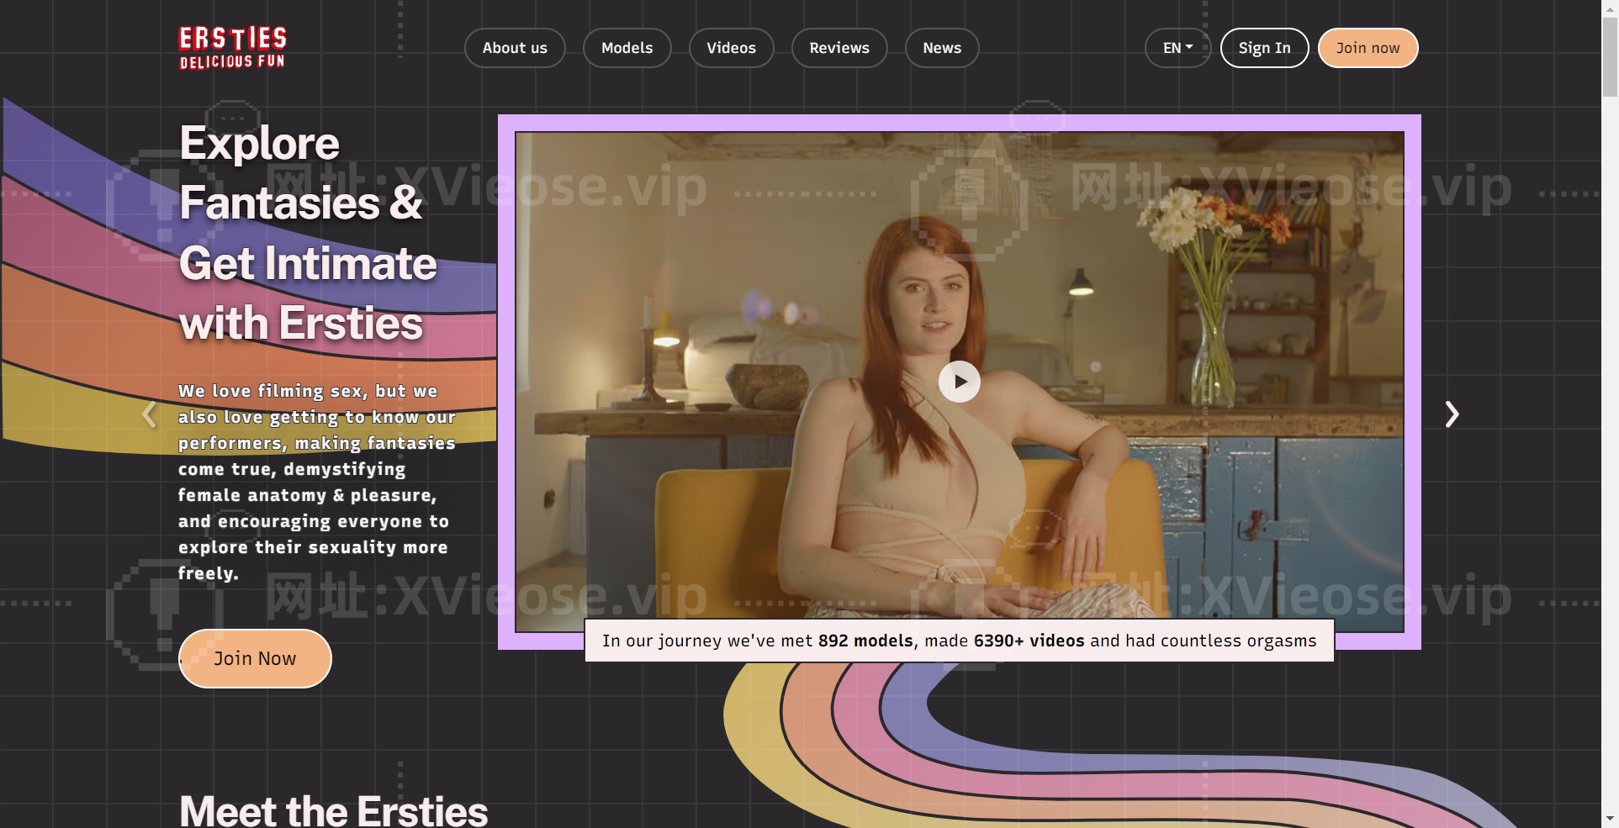Play the featured video
This screenshot has width=1619, height=828.
(x=960, y=382)
